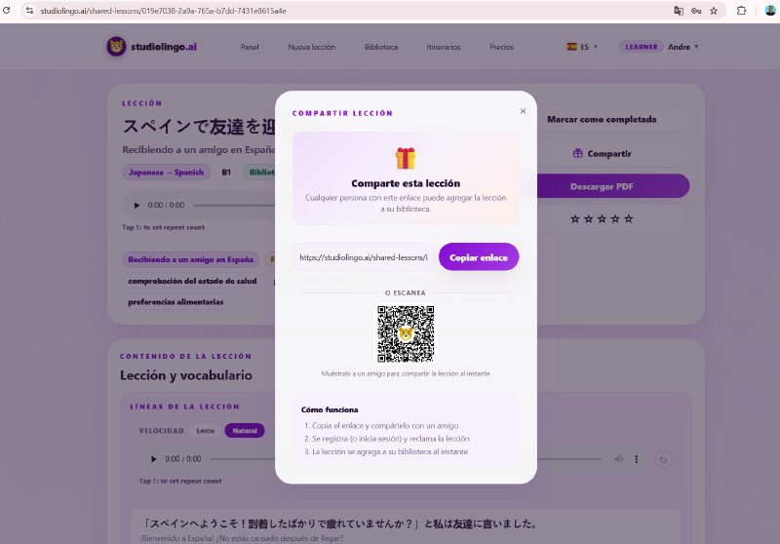Open the lower audio player more options
The height and width of the screenshot is (544, 780).
(x=637, y=459)
